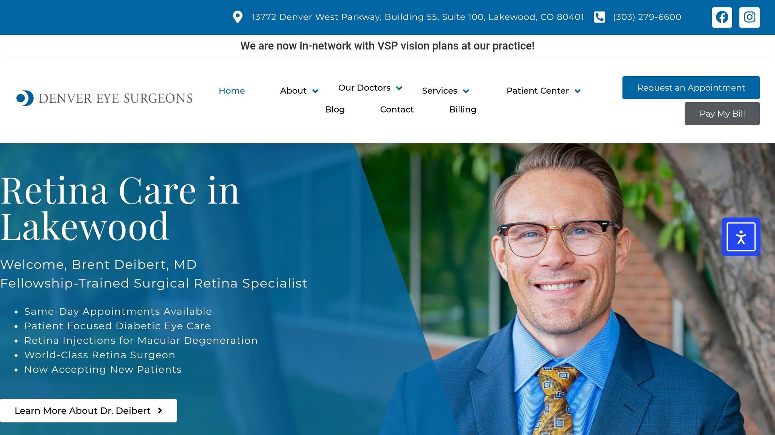Click the location pin icon next to the address

pos(238,17)
